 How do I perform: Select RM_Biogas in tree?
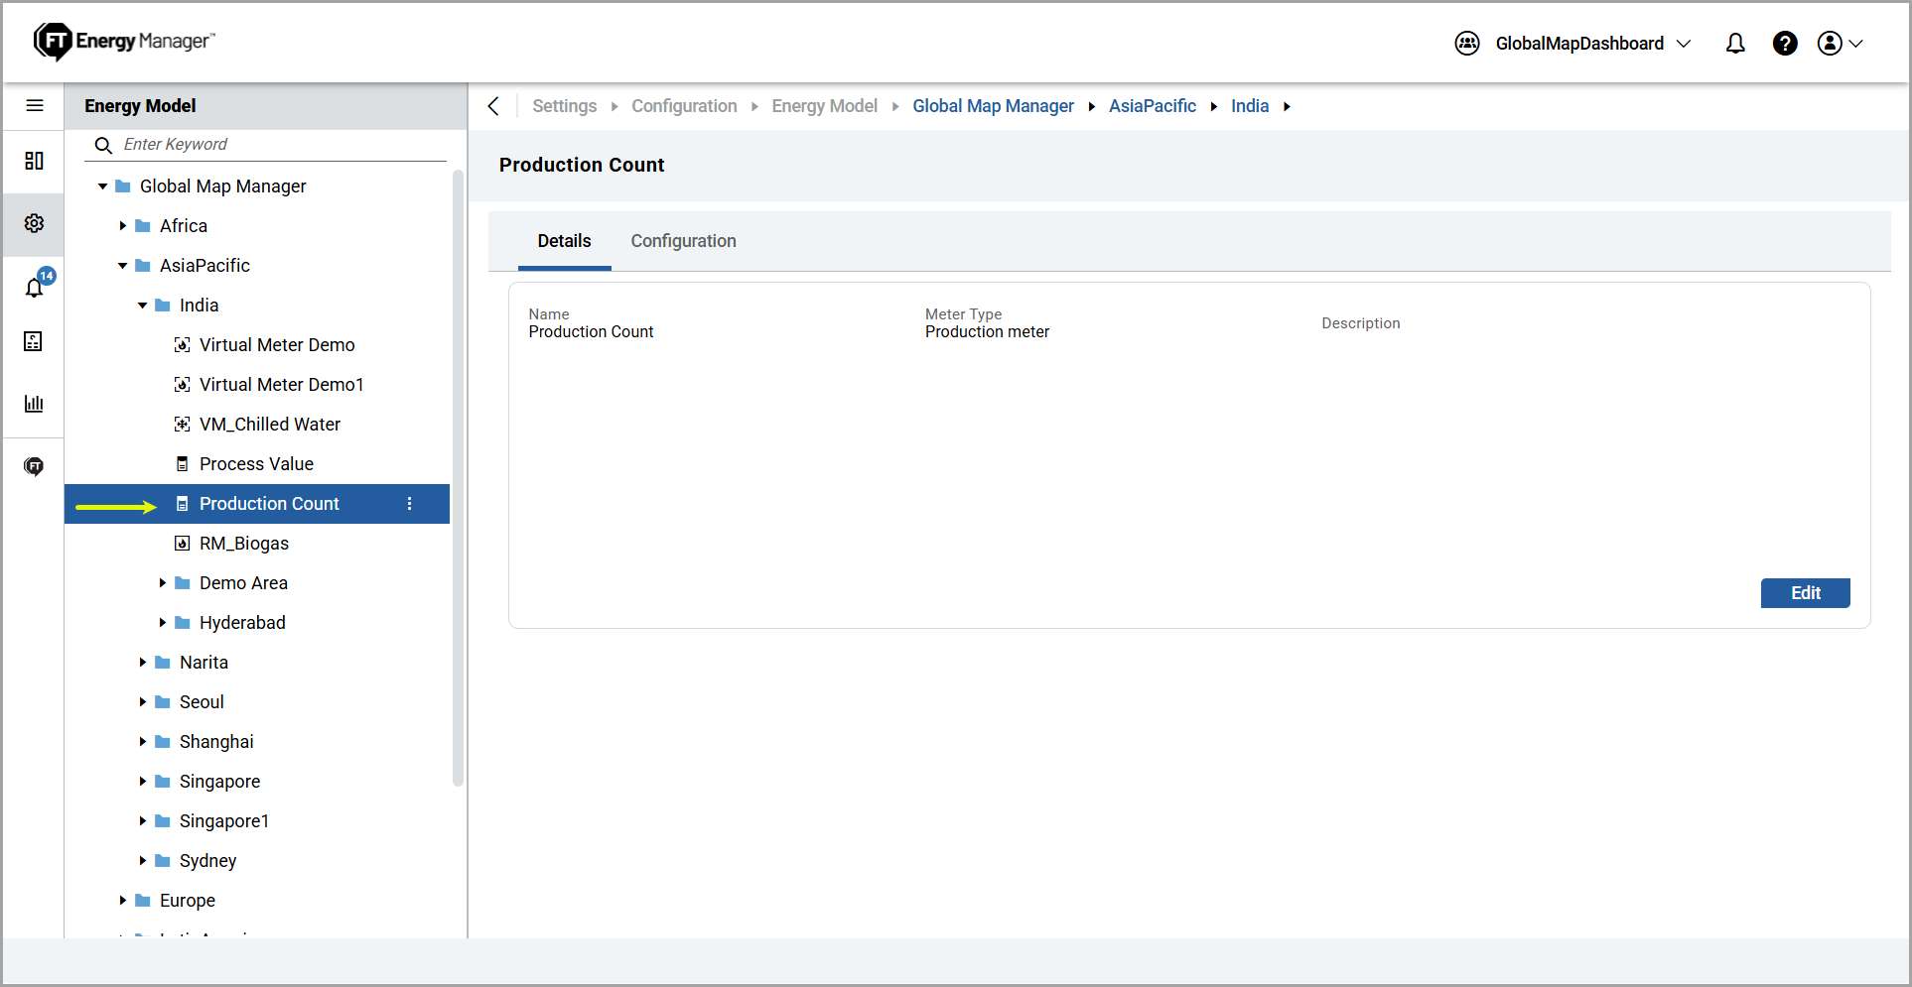pyautogui.click(x=244, y=544)
